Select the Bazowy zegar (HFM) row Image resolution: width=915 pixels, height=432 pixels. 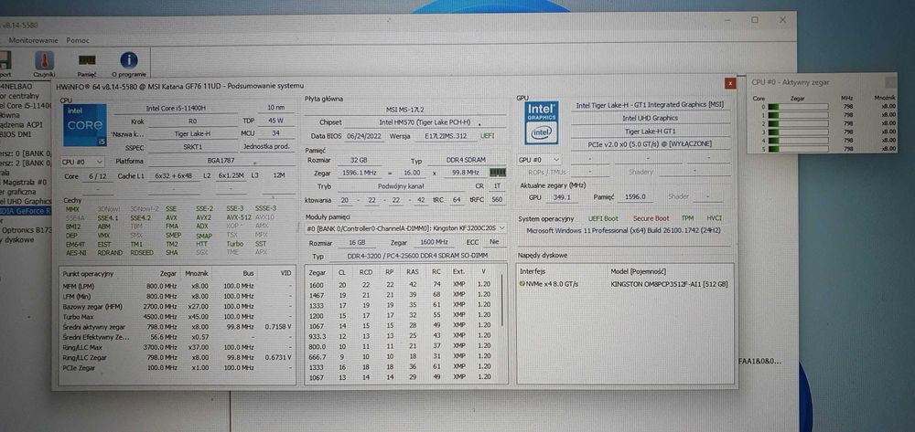(178, 306)
